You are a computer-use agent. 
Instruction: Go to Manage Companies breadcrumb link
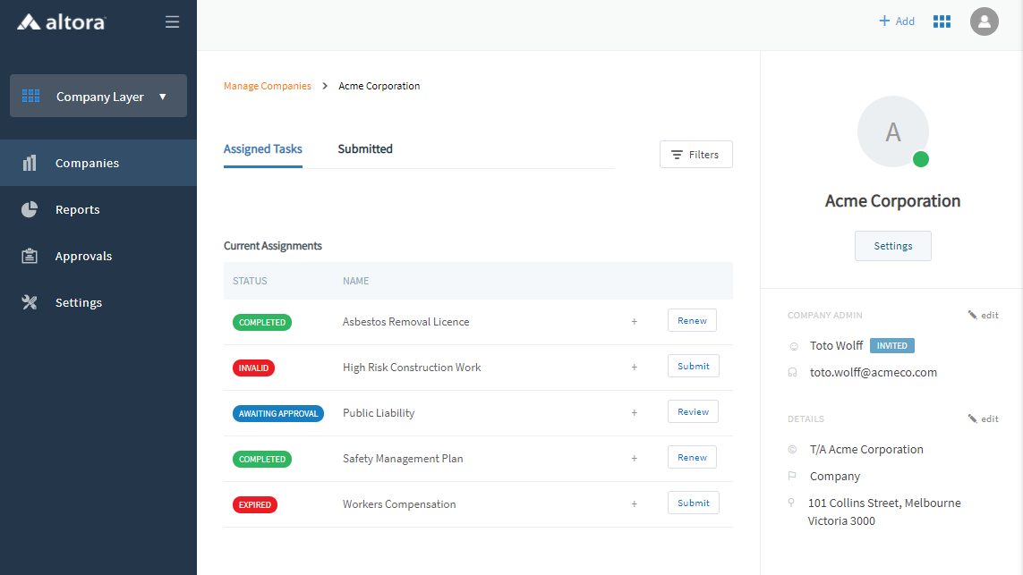[x=267, y=87]
